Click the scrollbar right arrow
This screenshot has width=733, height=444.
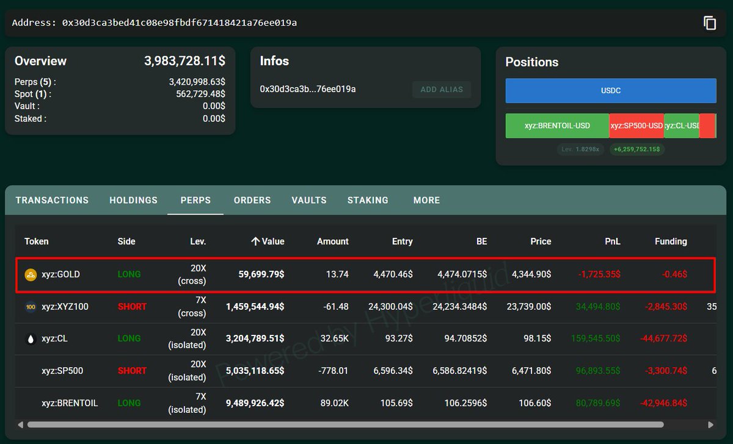click(710, 424)
